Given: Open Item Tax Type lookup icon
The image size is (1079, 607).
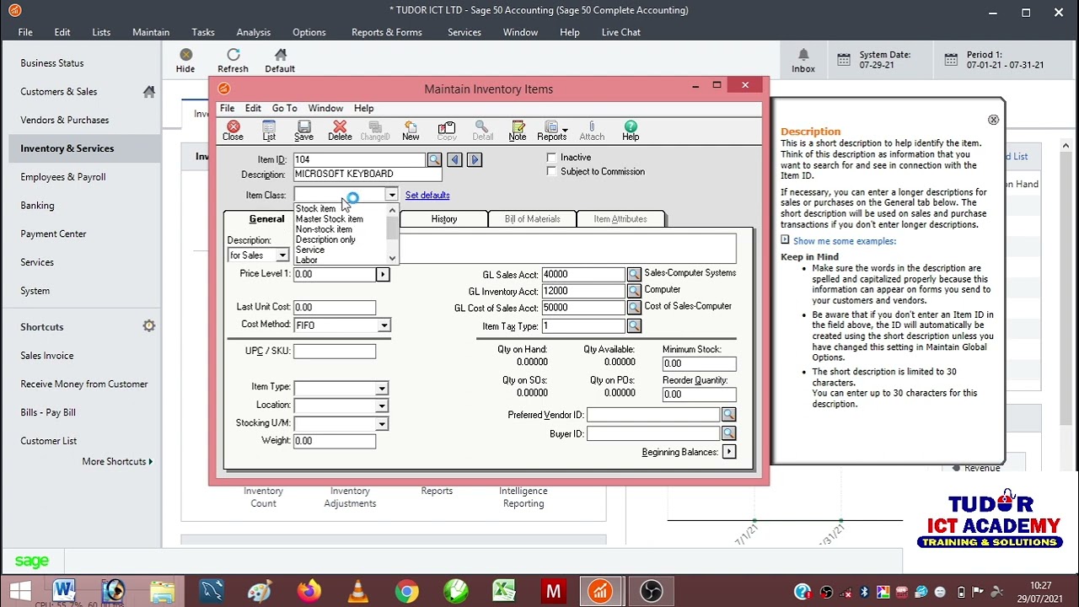Looking at the screenshot, I should 634,325.
